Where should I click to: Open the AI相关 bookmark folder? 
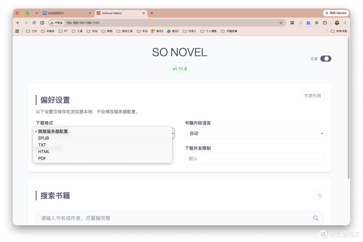(48, 31)
